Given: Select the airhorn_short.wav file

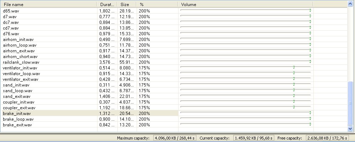Looking at the screenshot, I should 20,56.
